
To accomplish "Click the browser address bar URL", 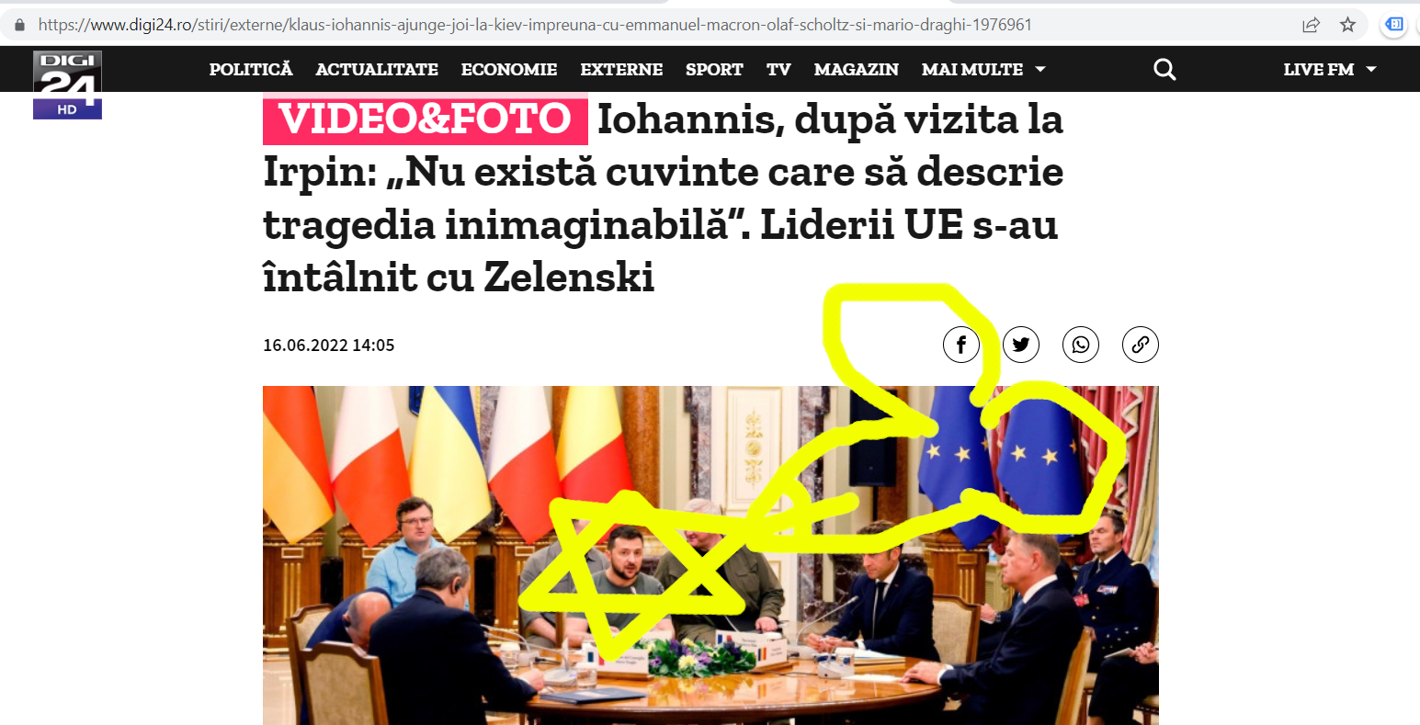I will (535, 25).
